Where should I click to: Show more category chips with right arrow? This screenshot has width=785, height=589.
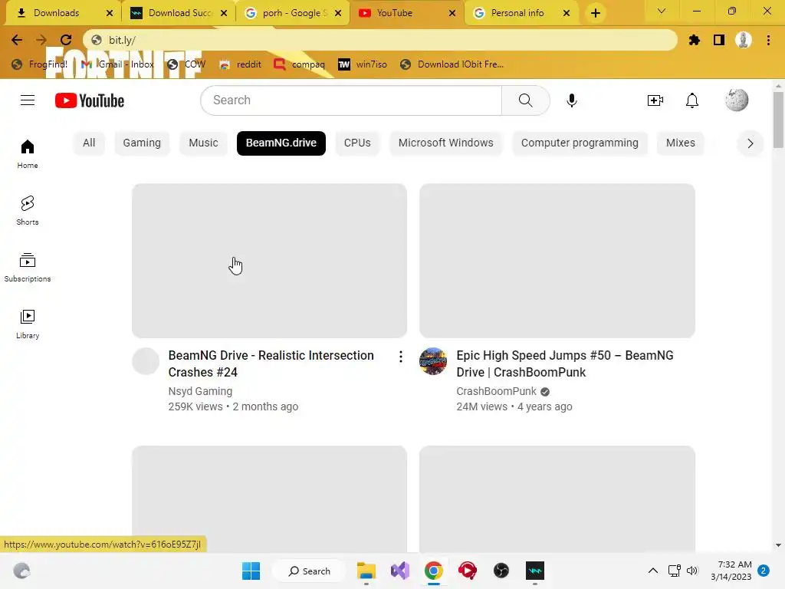tap(750, 143)
